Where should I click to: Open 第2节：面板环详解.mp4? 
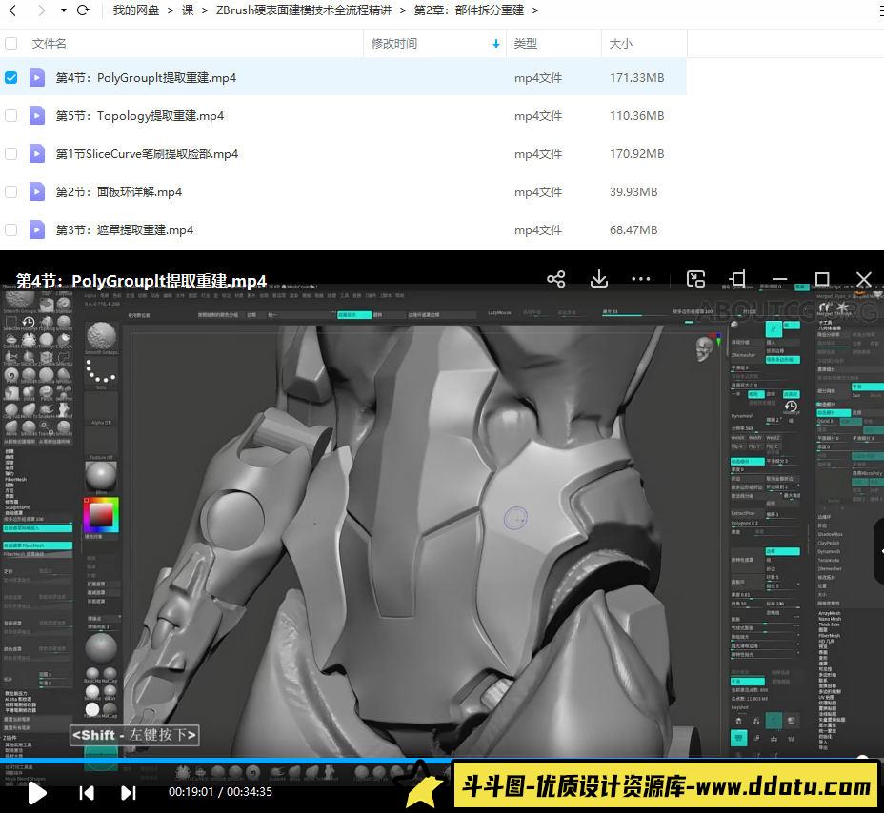coord(118,192)
